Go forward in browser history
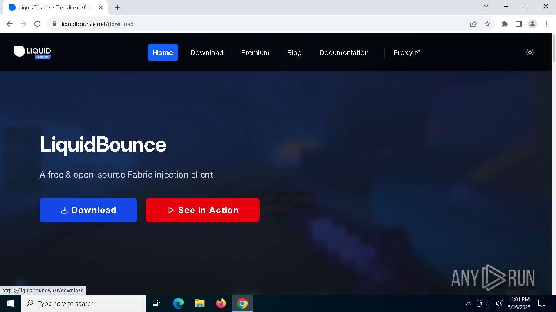The height and width of the screenshot is (312, 556). 23,24
